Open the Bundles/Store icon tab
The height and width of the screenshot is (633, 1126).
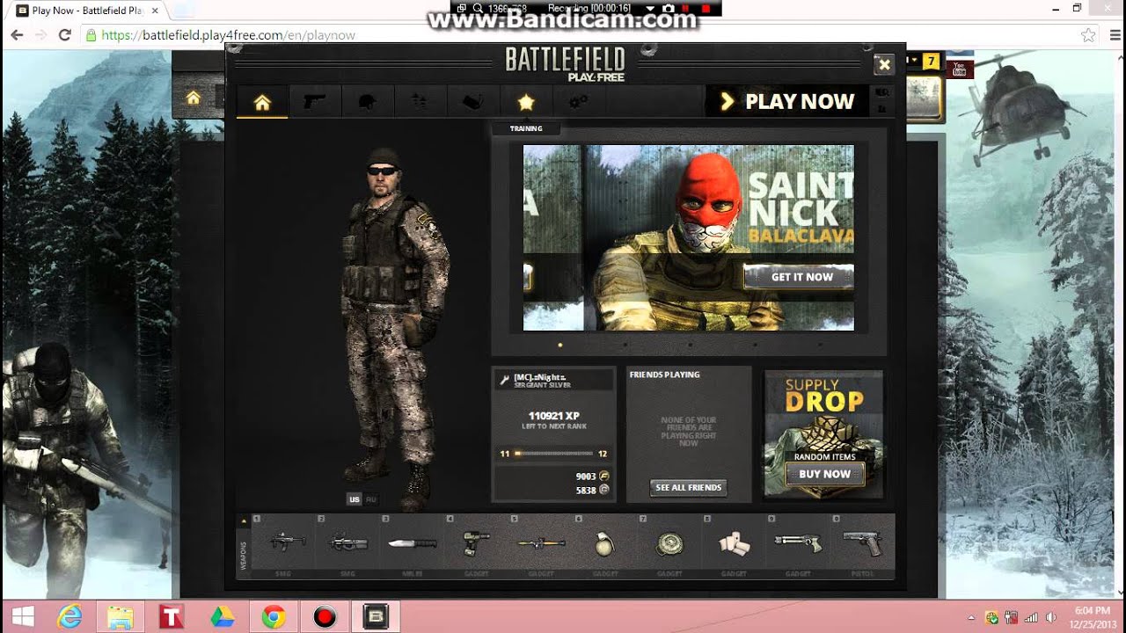(472, 102)
